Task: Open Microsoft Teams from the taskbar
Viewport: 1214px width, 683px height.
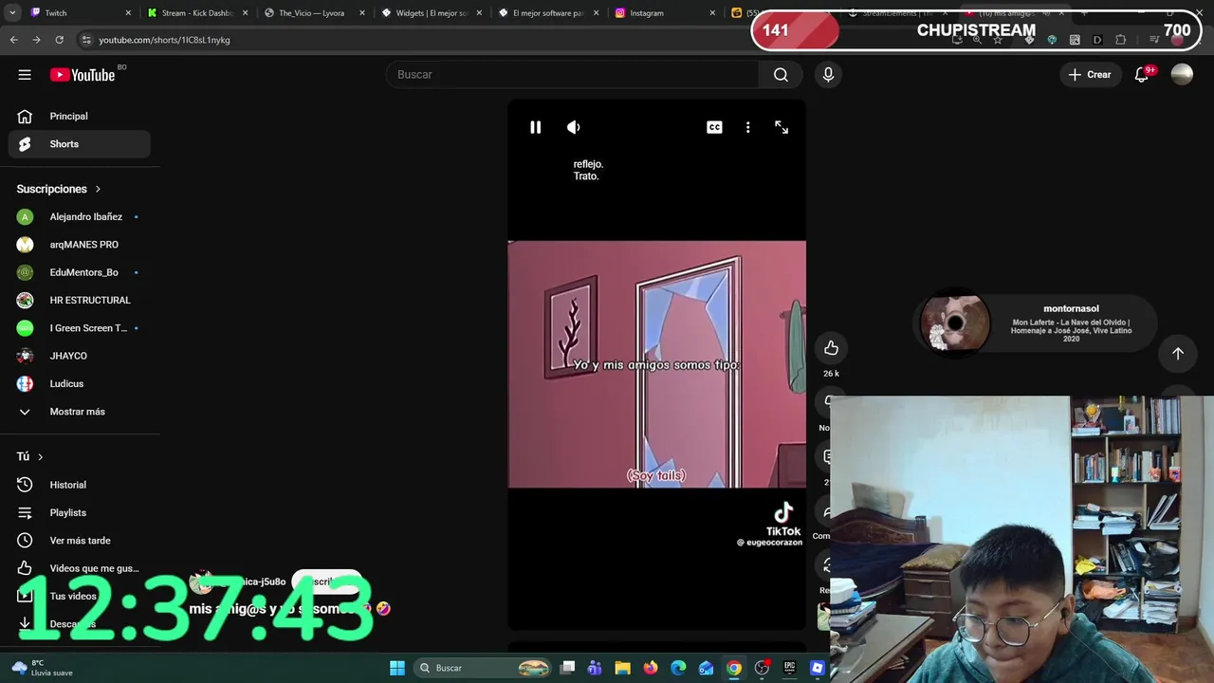Action: pos(595,668)
